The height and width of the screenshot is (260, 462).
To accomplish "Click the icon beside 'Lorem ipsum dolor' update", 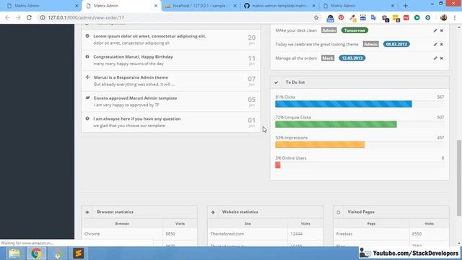I will 87,36.
